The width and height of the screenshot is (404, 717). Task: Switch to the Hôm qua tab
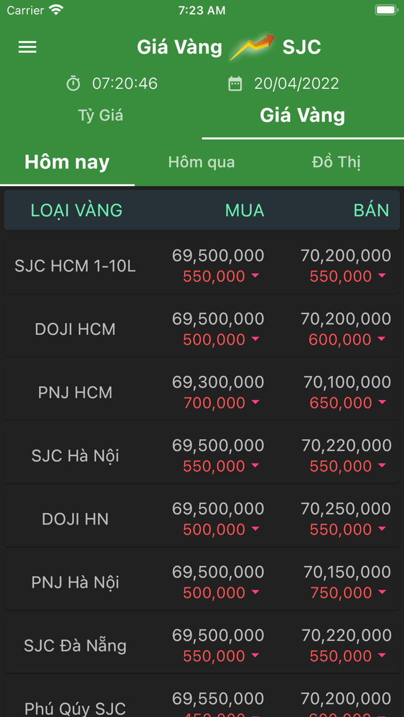coord(201,162)
